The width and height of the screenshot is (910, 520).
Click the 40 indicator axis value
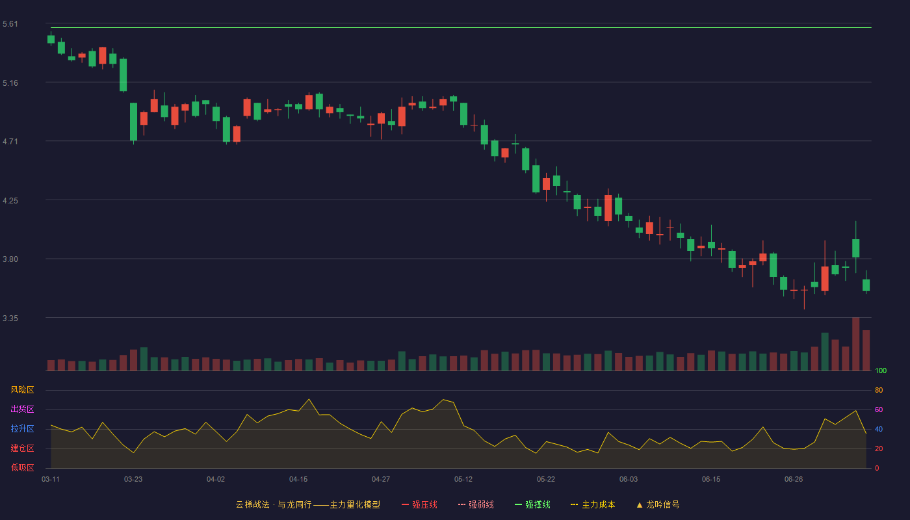coord(879,429)
